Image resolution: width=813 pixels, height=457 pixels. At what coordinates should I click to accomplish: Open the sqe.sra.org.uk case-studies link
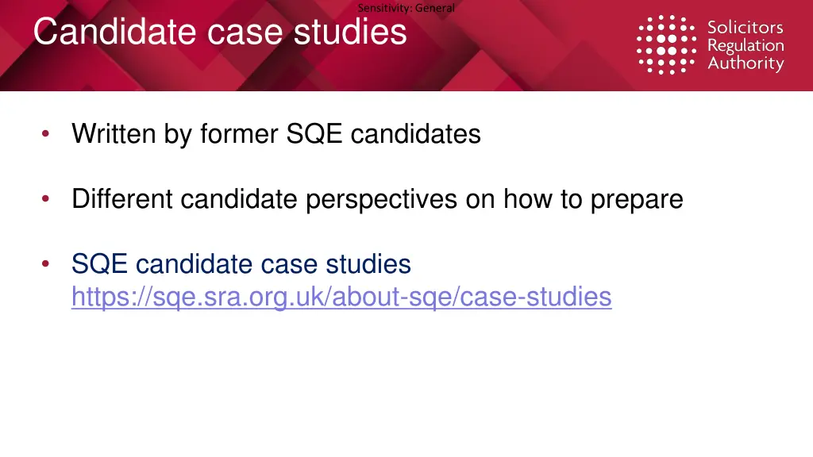[341, 297]
